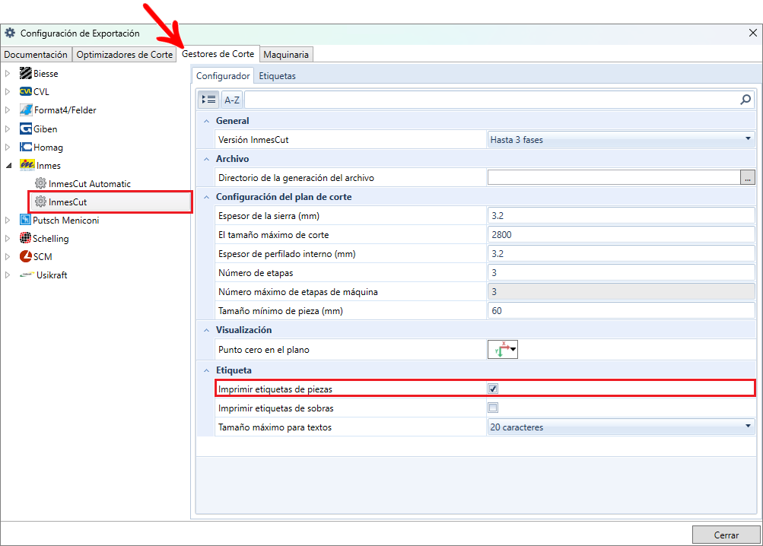Switch to Optimizadores de Corte tab

click(x=125, y=55)
